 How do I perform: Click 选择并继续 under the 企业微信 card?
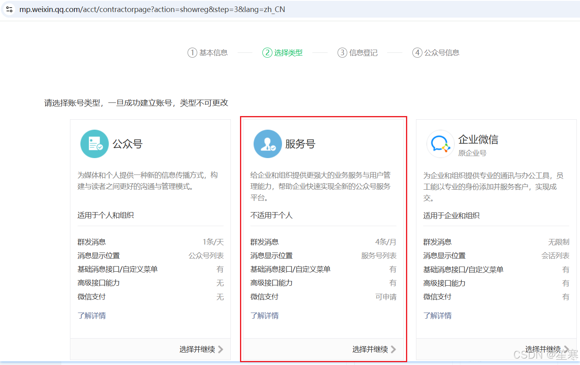[543, 349]
